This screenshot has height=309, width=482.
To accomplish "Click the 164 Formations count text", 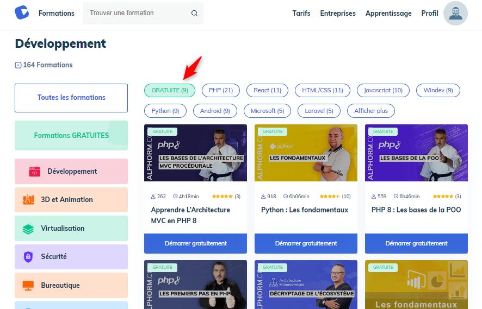I will point(48,65).
